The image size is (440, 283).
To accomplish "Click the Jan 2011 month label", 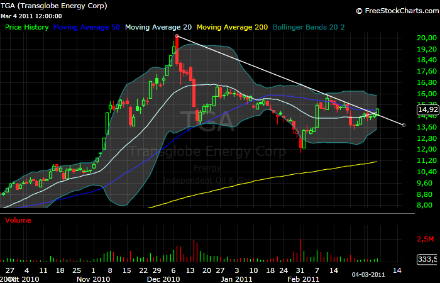I will 236,279.
